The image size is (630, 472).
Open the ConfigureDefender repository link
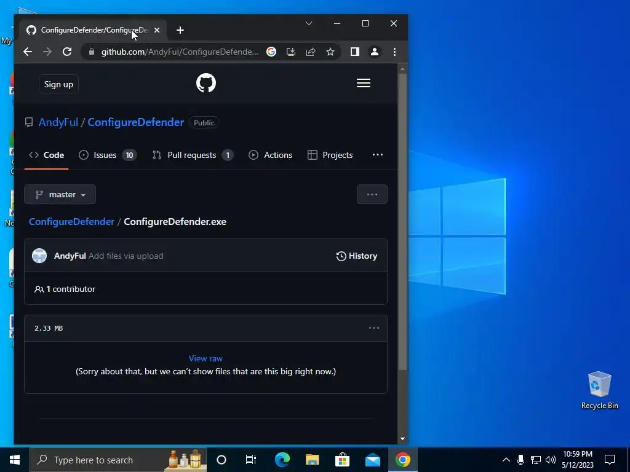[x=136, y=122]
